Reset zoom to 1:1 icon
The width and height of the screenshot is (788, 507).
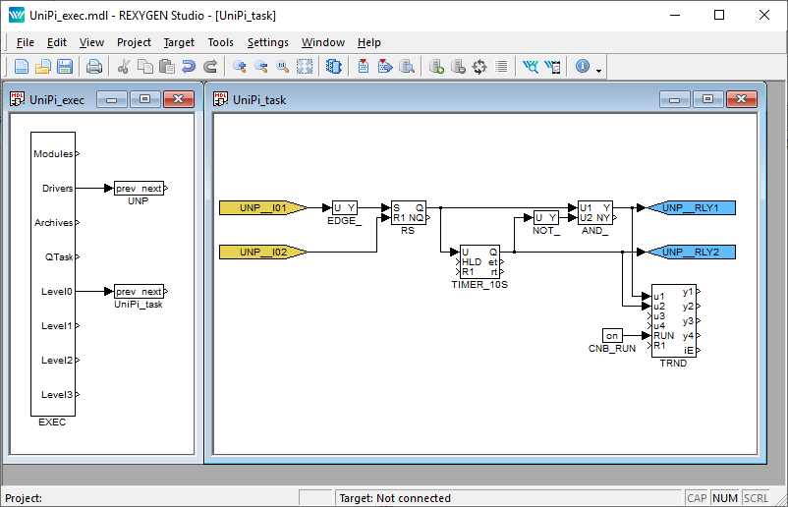coord(282,67)
